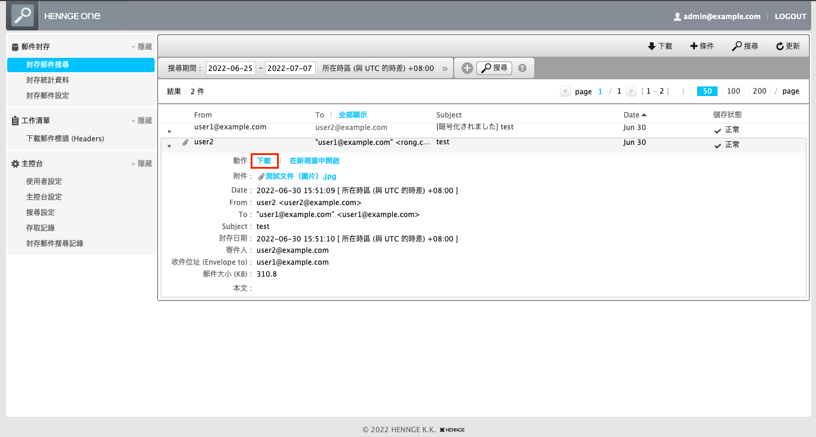
Task: Click the From column header
Action: click(x=203, y=114)
